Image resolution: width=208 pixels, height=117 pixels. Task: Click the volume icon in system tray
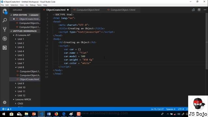coord(179,114)
